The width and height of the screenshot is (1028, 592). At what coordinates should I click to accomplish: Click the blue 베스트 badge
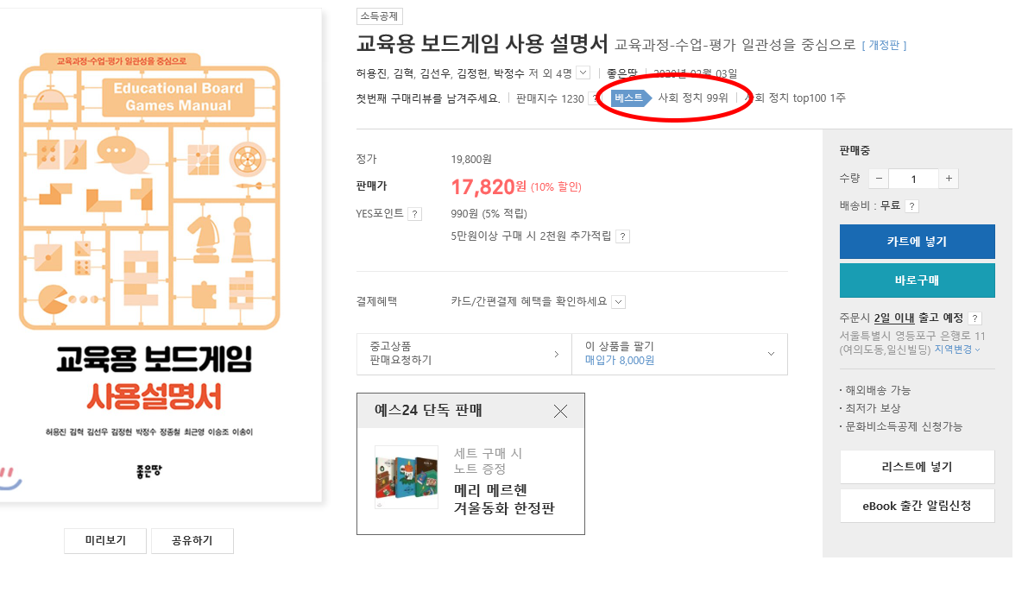630,98
